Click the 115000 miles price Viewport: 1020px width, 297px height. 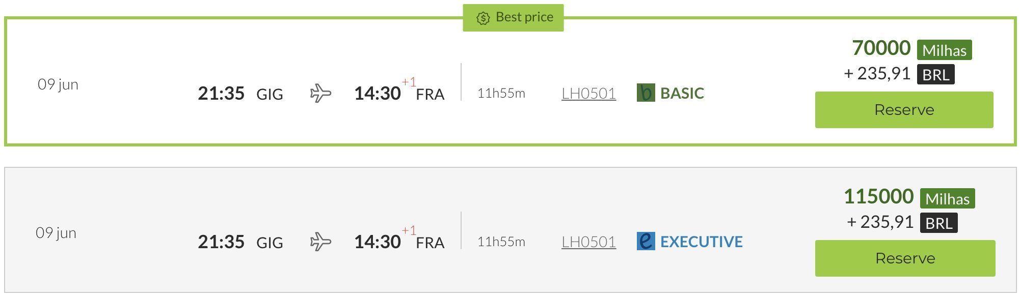click(878, 196)
